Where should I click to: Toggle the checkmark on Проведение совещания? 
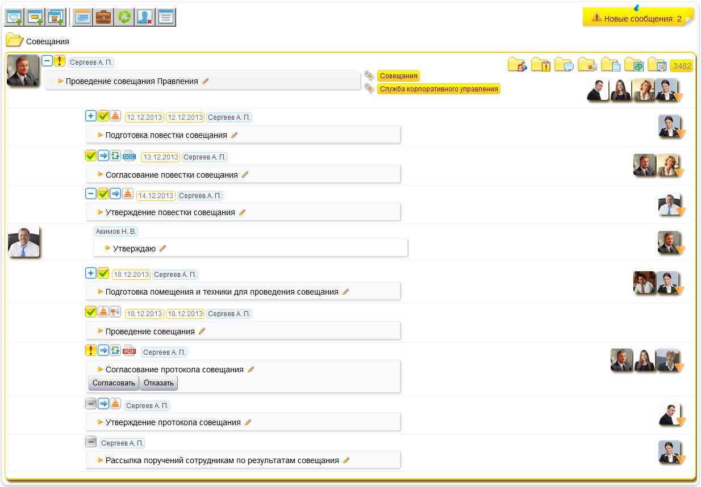click(90, 312)
